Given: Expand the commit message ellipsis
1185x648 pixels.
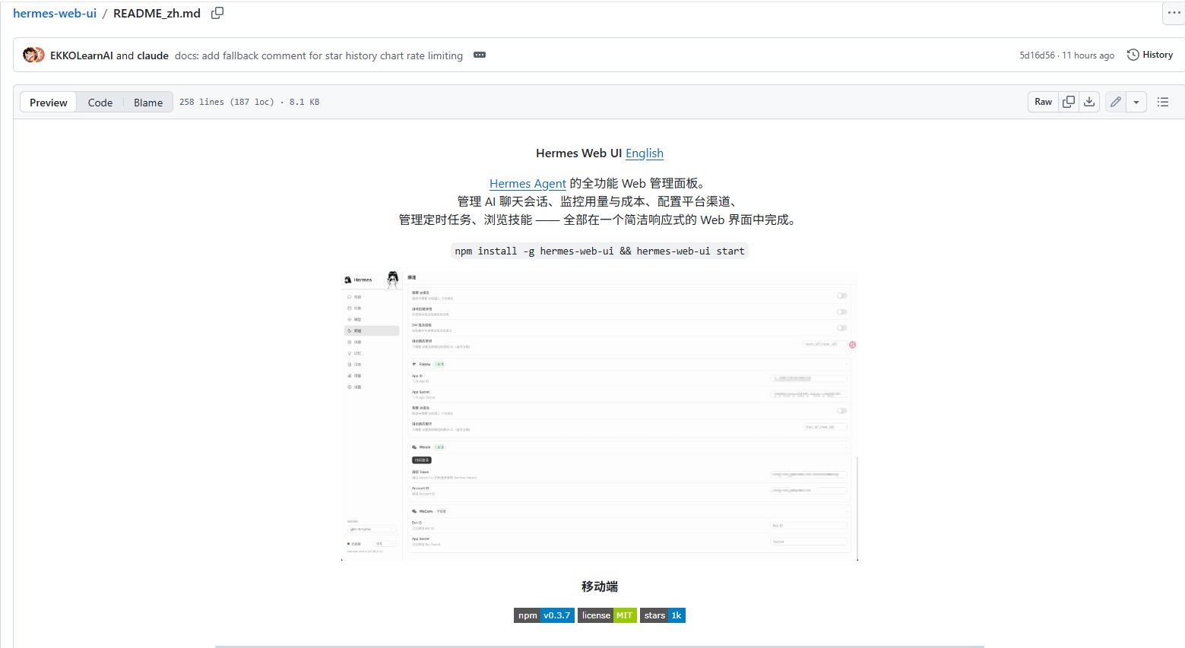Looking at the screenshot, I should click(480, 55).
